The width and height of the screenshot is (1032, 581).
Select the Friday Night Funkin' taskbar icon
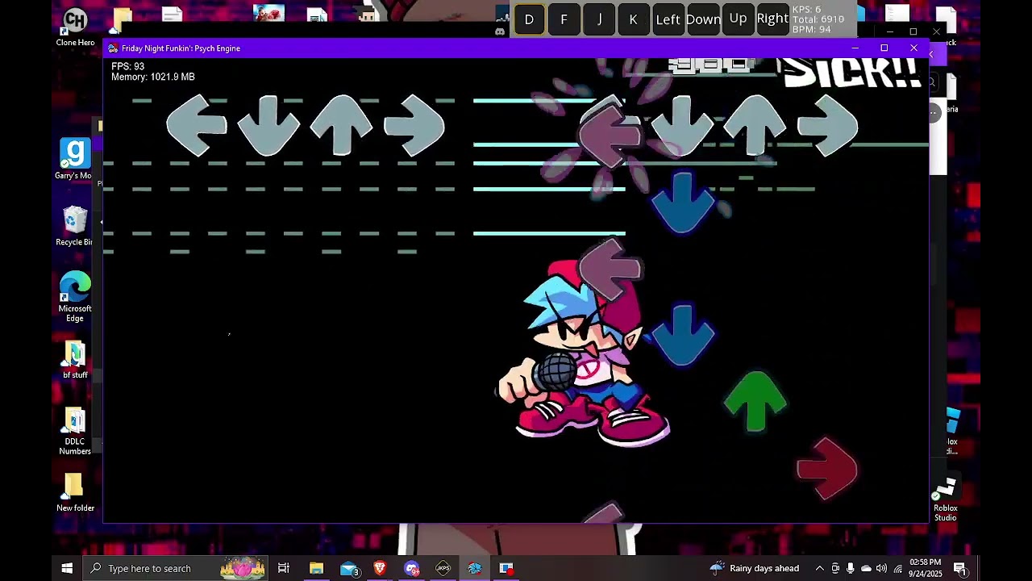coord(474,568)
